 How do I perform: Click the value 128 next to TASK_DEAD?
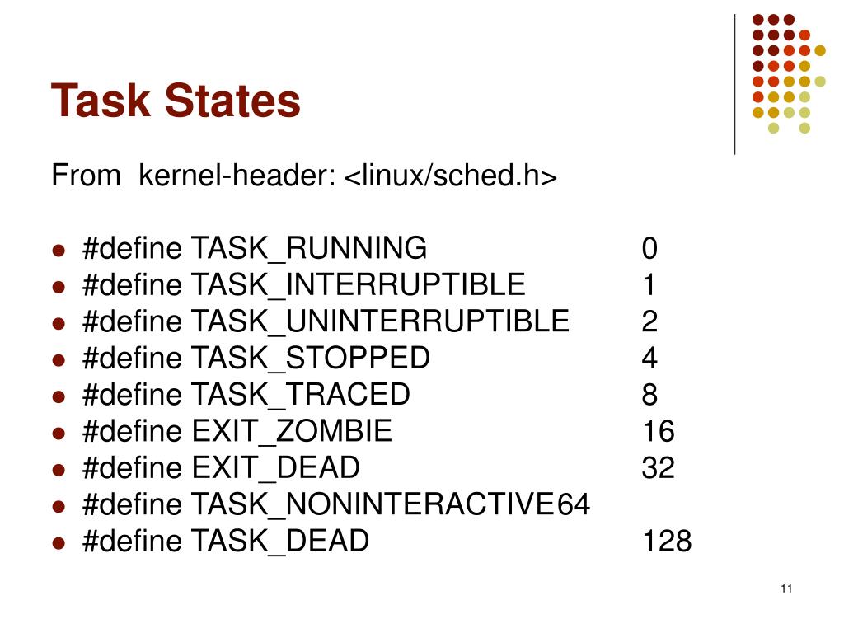667,541
